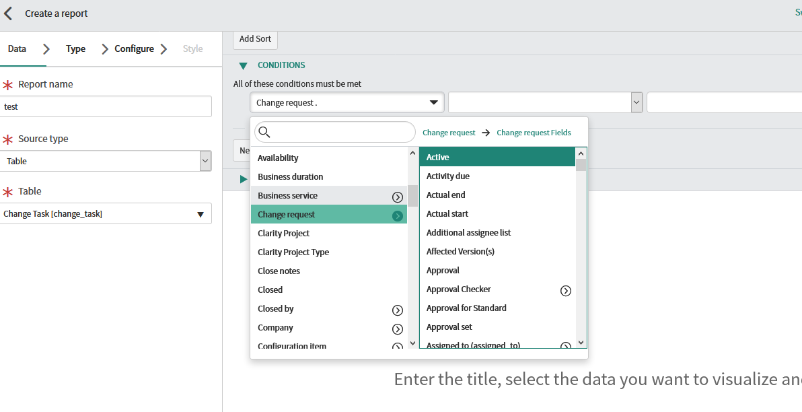Viewport: 802px width, 412px height.
Task: Select Clarity Project Type in the field list
Action: click(x=293, y=252)
